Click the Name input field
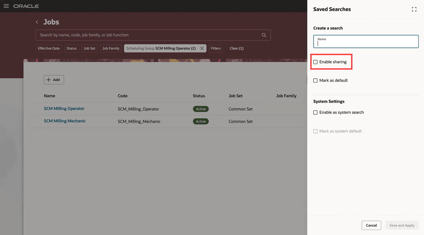 point(366,43)
